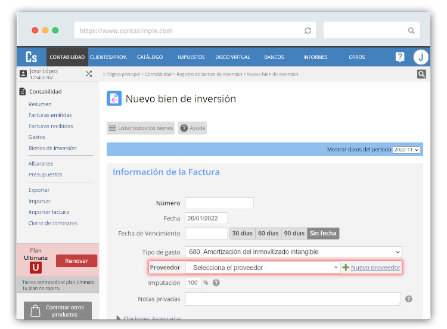Click the magnifier search icon under the avatar
The height and width of the screenshot is (329, 447).
[421, 74]
